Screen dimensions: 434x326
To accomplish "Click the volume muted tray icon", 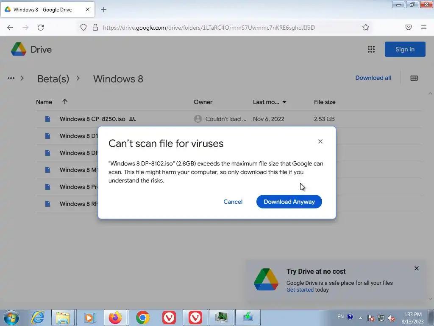I will tap(391, 318).
